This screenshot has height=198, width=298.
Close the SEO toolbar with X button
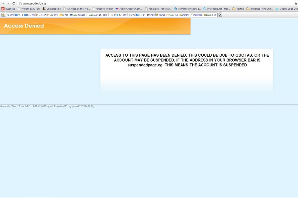tap(220, 15)
